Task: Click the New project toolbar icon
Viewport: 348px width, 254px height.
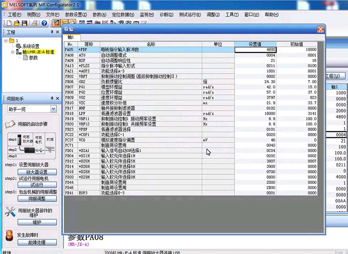Action: pyautogui.click(x=10, y=23)
